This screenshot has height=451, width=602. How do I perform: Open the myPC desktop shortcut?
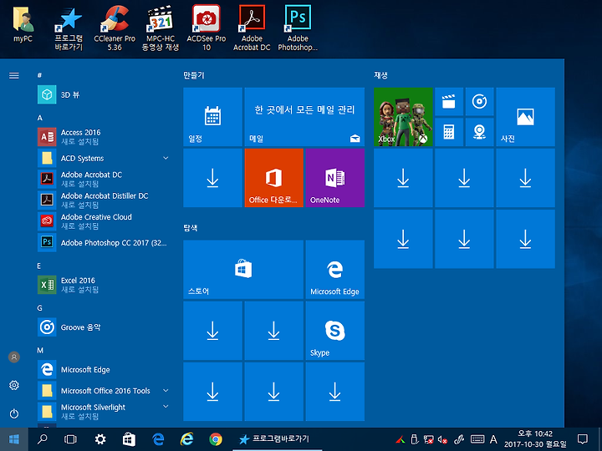point(23,23)
